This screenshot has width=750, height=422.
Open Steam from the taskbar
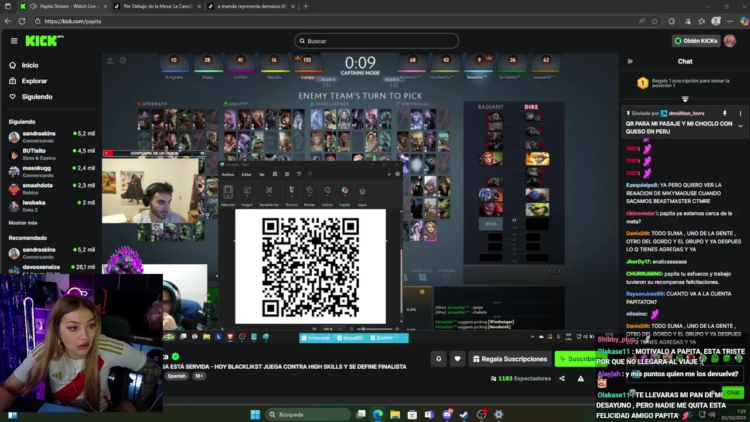[x=464, y=414]
